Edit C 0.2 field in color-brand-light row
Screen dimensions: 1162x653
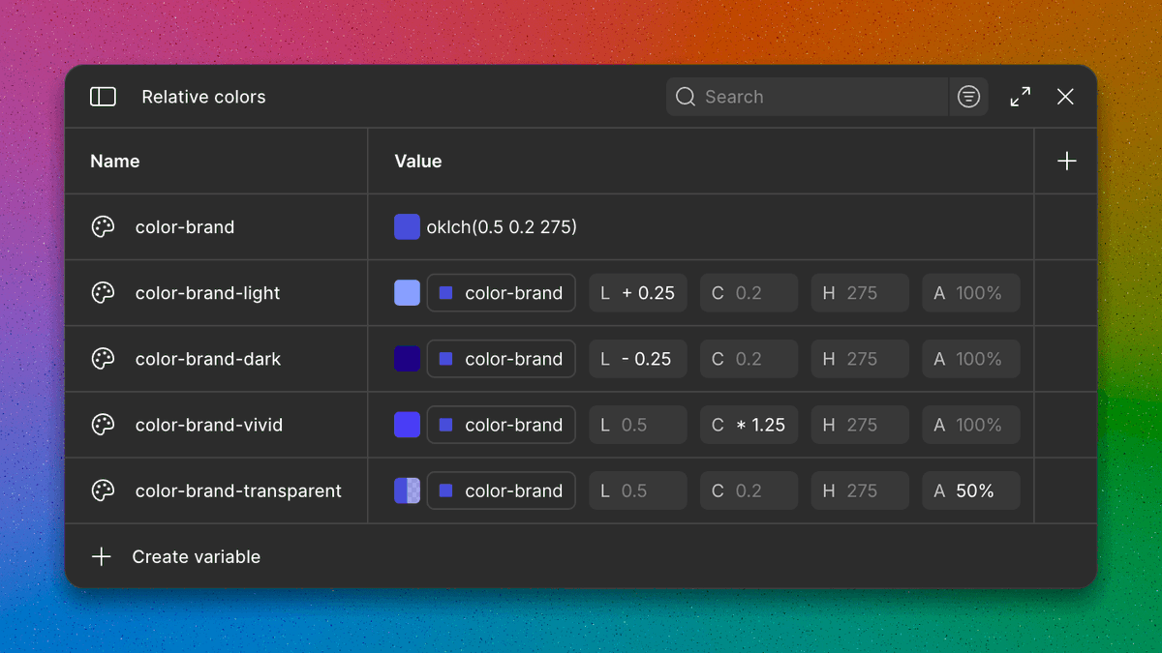coord(749,293)
